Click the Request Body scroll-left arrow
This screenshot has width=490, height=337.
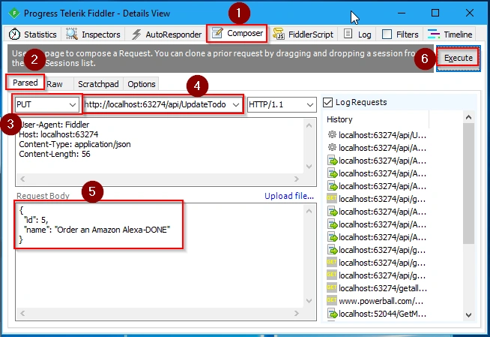pos(22,313)
